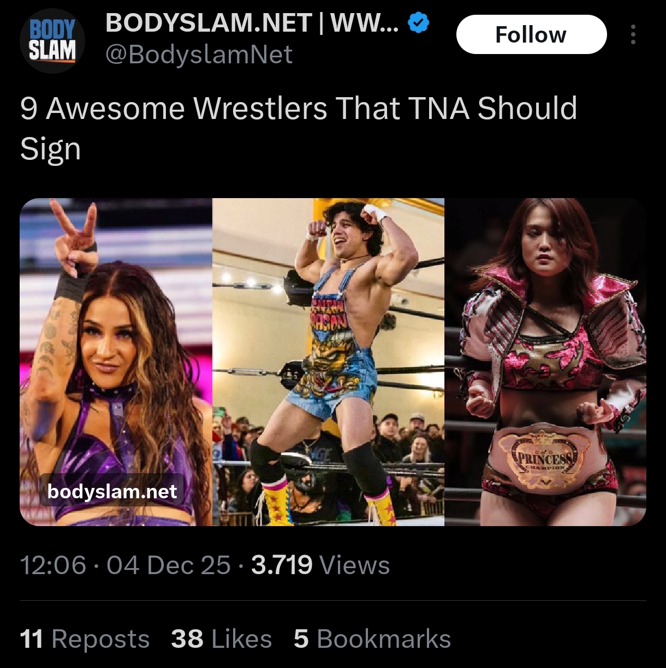Viewport: 666px width, 668px height.
Task: Open the 04 Dec 25 date
Action: click(169, 565)
